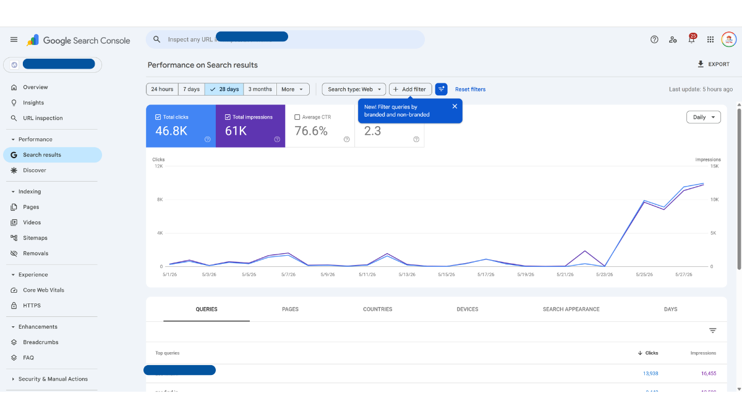Open the hamburger main menu
Viewport: 742px width, 417px height.
(14, 40)
